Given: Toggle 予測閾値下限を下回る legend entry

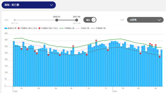Looking at the screenshot, I should point(48,28).
